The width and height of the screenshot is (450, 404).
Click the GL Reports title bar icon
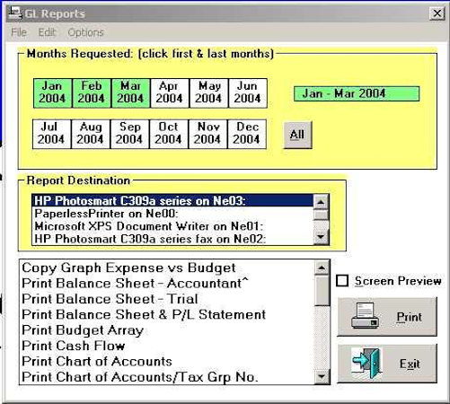14,13
